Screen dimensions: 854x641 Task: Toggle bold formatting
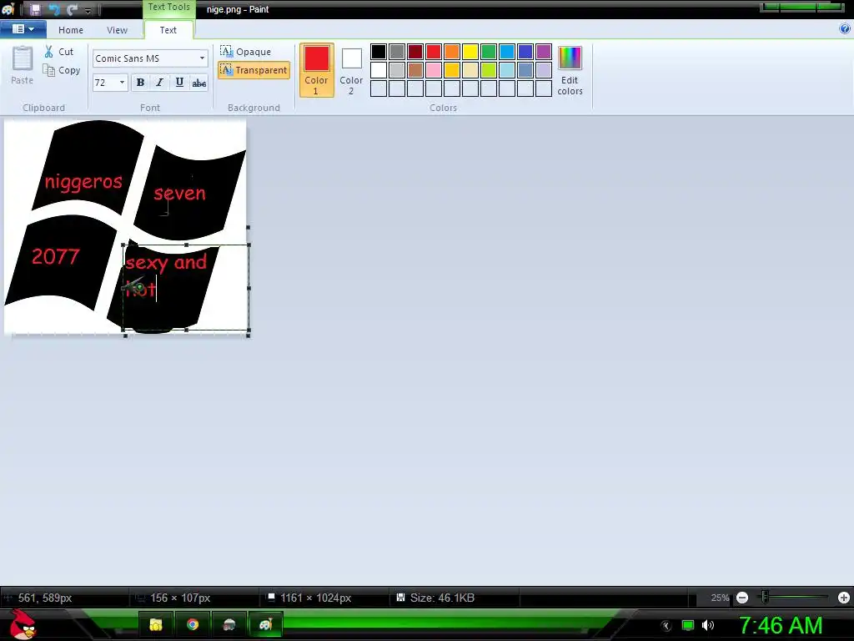pos(140,83)
